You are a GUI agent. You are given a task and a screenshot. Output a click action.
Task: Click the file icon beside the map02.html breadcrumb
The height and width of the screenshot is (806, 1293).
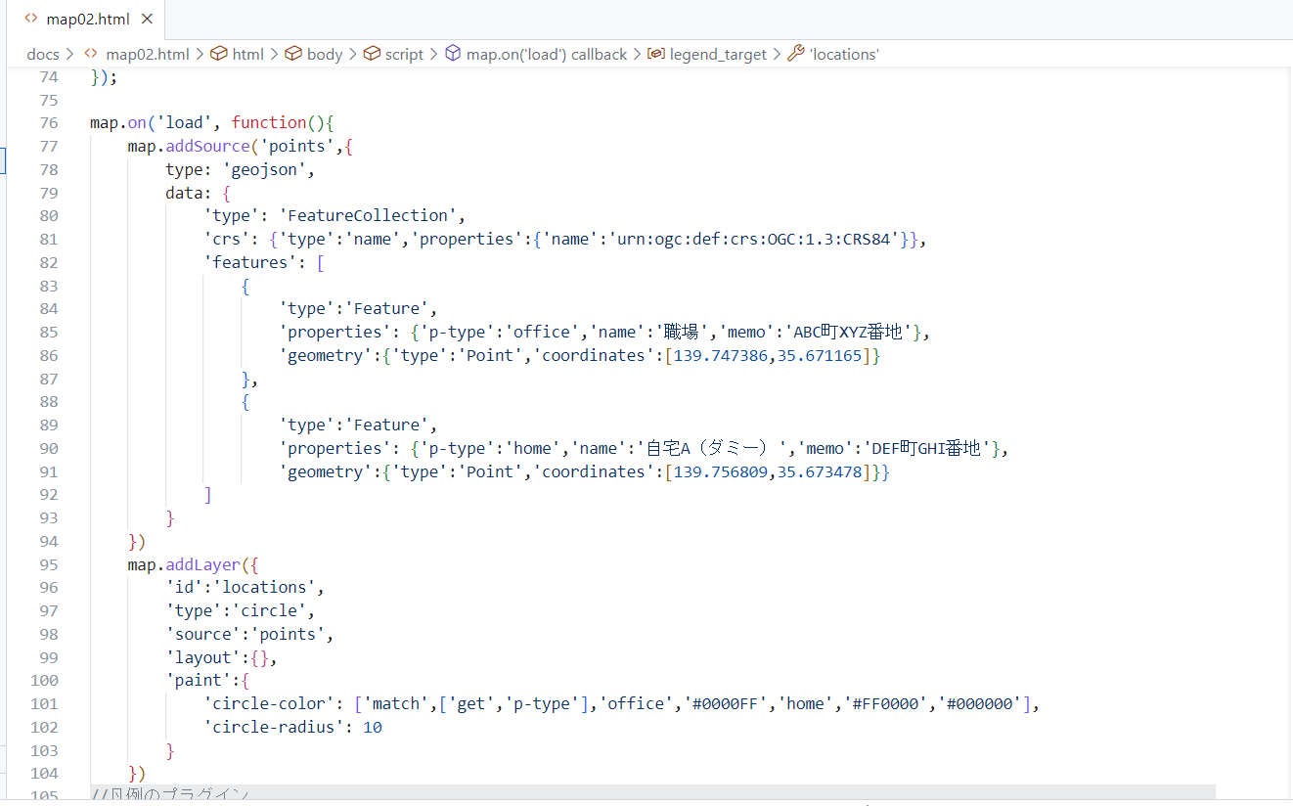pyautogui.click(x=91, y=55)
